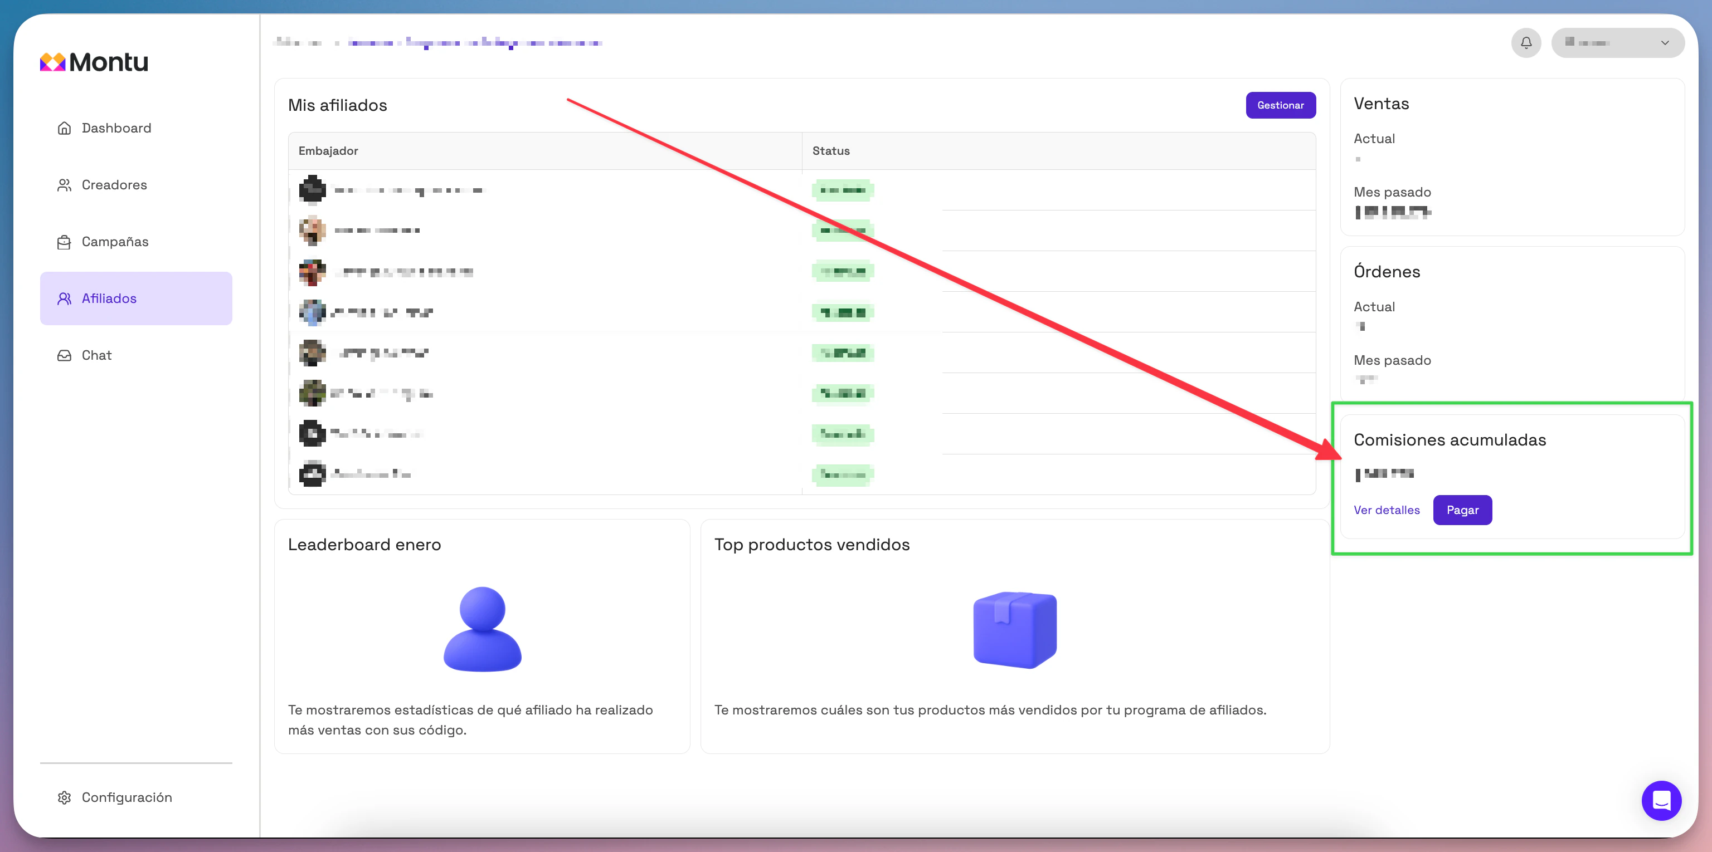The height and width of the screenshot is (852, 1712).
Task: Click the Configuración gear icon
Action: [x=65, y=797]
